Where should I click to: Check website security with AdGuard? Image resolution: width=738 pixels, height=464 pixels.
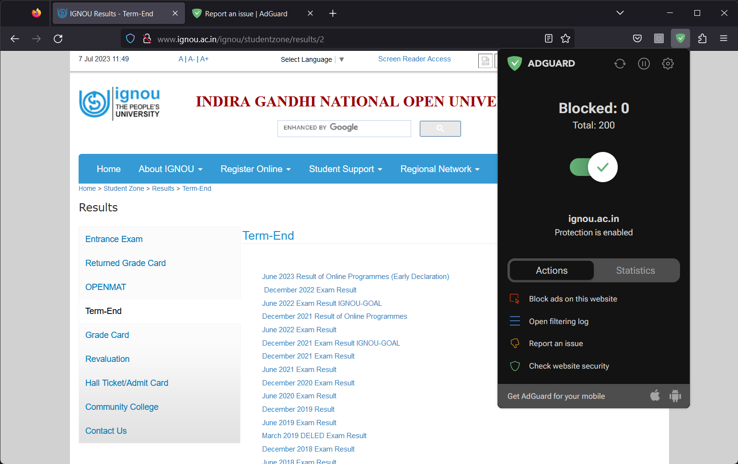(x=568, y=366)
